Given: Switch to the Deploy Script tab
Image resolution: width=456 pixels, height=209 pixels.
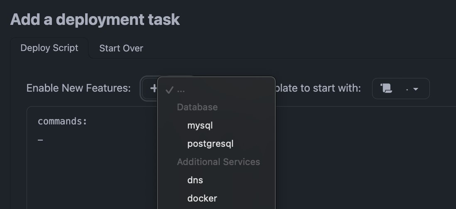Looking at the screenshot, I should coord(49,48).
